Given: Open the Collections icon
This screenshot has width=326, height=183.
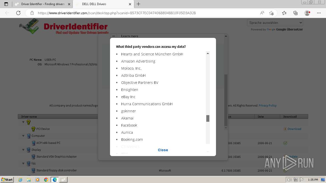Looking at the screenshot, I should [295, 13].
